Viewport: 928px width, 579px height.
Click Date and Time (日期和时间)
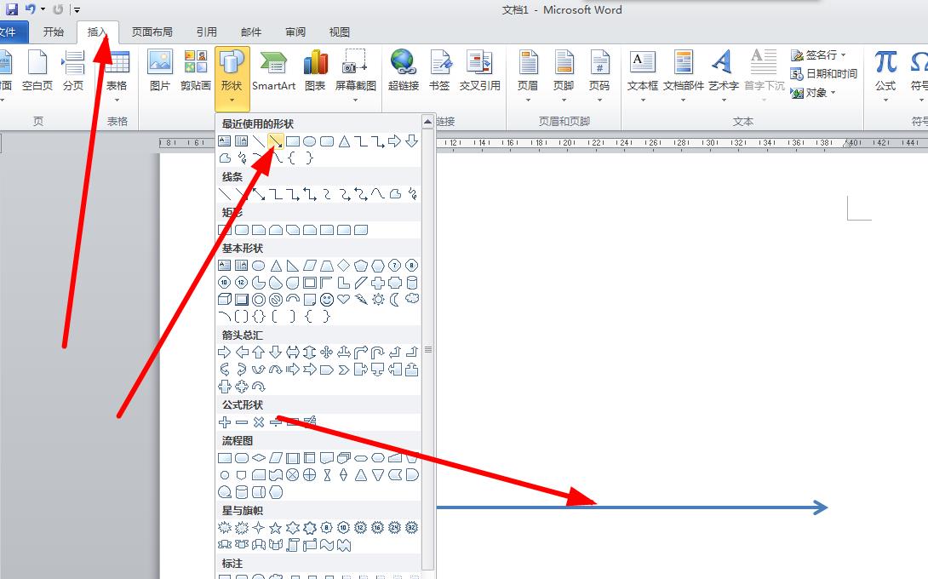824,73
